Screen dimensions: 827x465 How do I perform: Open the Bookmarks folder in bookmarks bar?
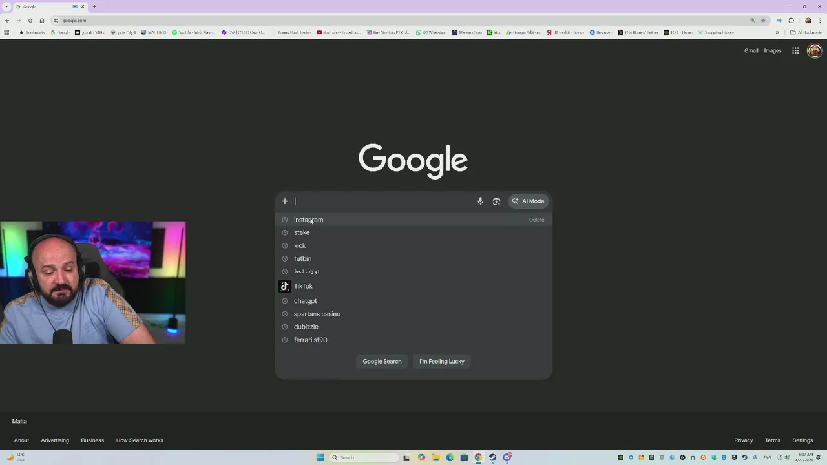(32, 32)
